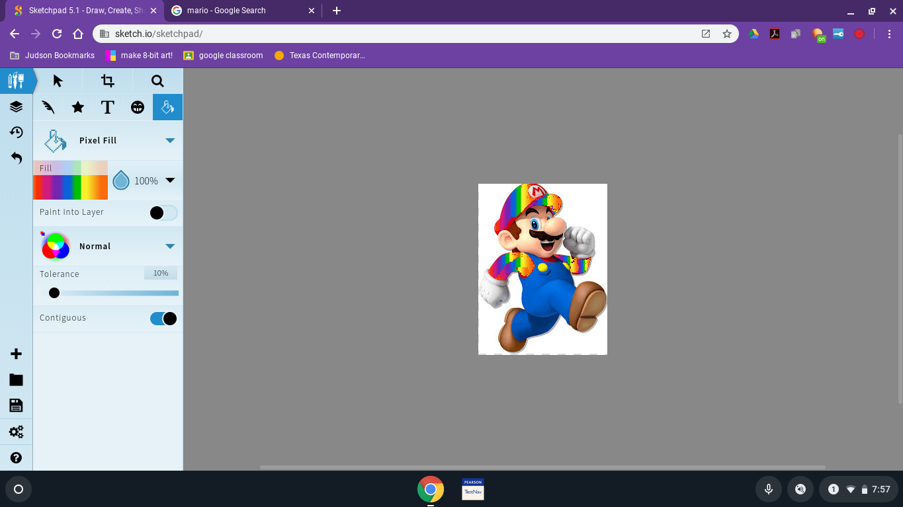
Task: Click the plus icon to add new
Action: point(16,354)
